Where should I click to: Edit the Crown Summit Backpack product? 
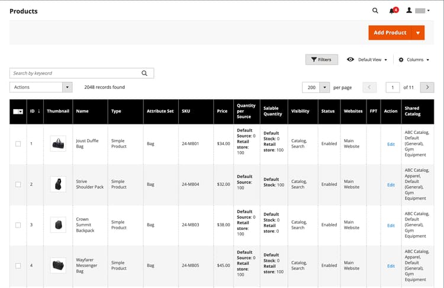391,226
